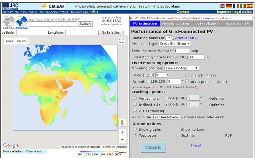This screenshot has width=255, height=158.
Task: Click Go to lat/lon button
Action: (x=111, y=32)
